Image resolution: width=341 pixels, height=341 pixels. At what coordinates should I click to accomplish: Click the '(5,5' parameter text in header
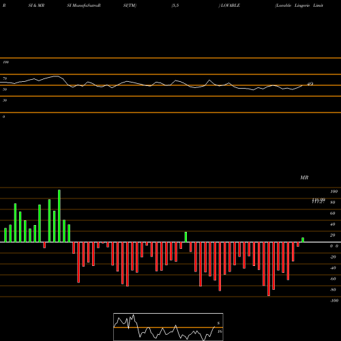tap(175, 5)
